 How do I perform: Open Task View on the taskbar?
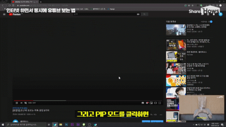49,125
